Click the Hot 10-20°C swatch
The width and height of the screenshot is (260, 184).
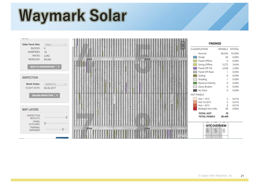(x=195, y=102)
